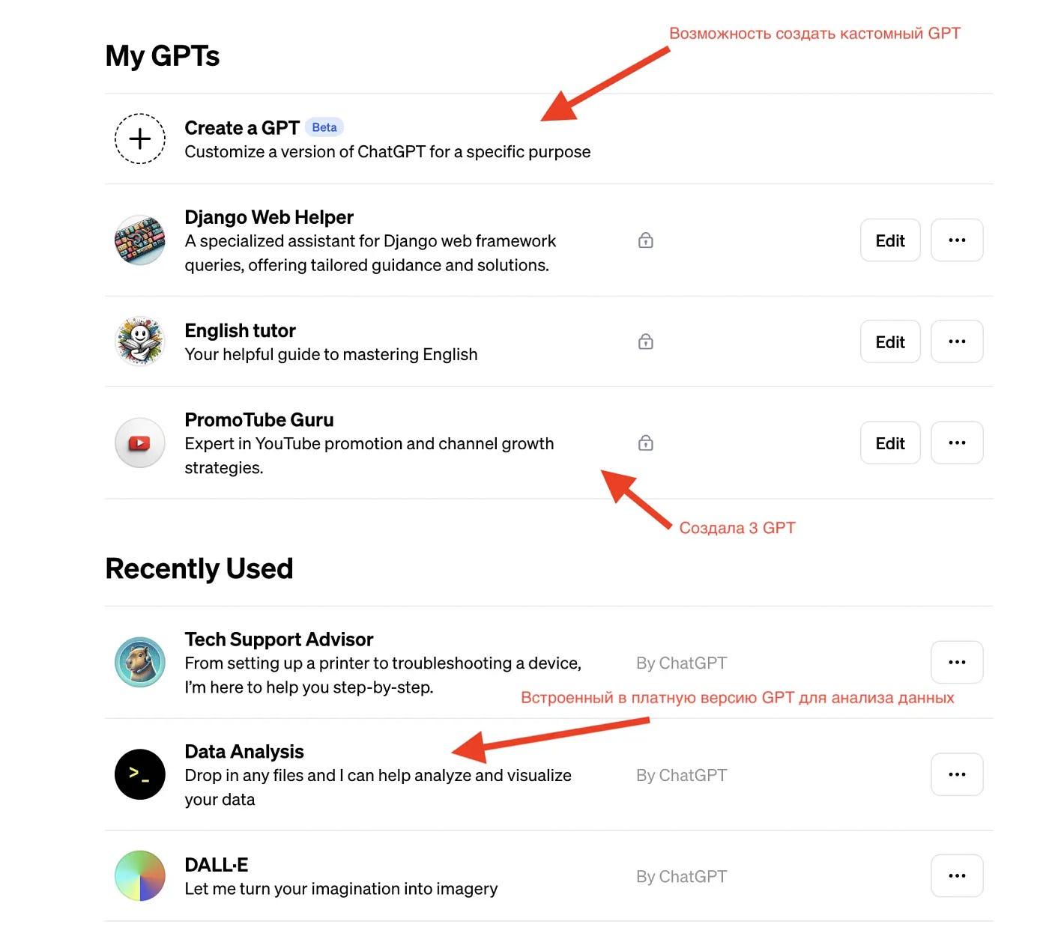Edit the English tutor GPT
Image resolution: width=1049 pixels, height=930 pixels.
click(890, 341)
